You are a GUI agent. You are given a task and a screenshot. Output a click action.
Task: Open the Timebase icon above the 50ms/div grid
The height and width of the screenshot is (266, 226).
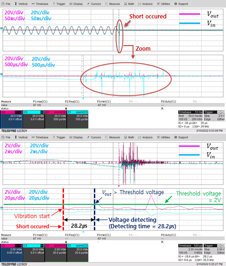point(33,4)
